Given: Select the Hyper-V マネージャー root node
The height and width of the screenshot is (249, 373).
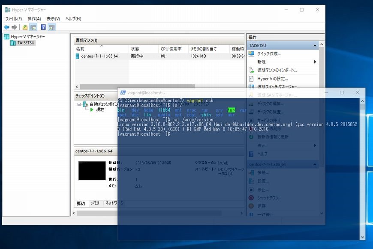Looking at the screenshot, I should 27,37.
